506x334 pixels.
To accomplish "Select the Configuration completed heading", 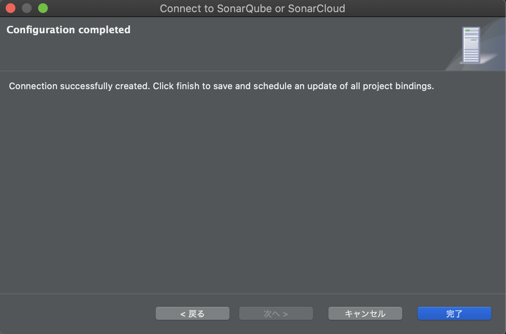I will [x=68, y=29].
